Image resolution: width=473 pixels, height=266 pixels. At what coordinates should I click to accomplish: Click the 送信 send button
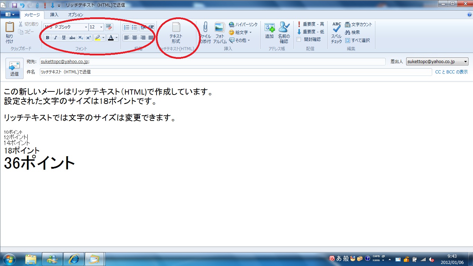pyautogui.click(x=15, y=68)
